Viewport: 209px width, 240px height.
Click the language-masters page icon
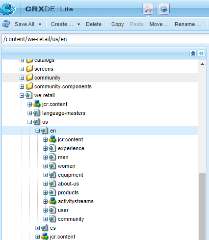(37, 113)
